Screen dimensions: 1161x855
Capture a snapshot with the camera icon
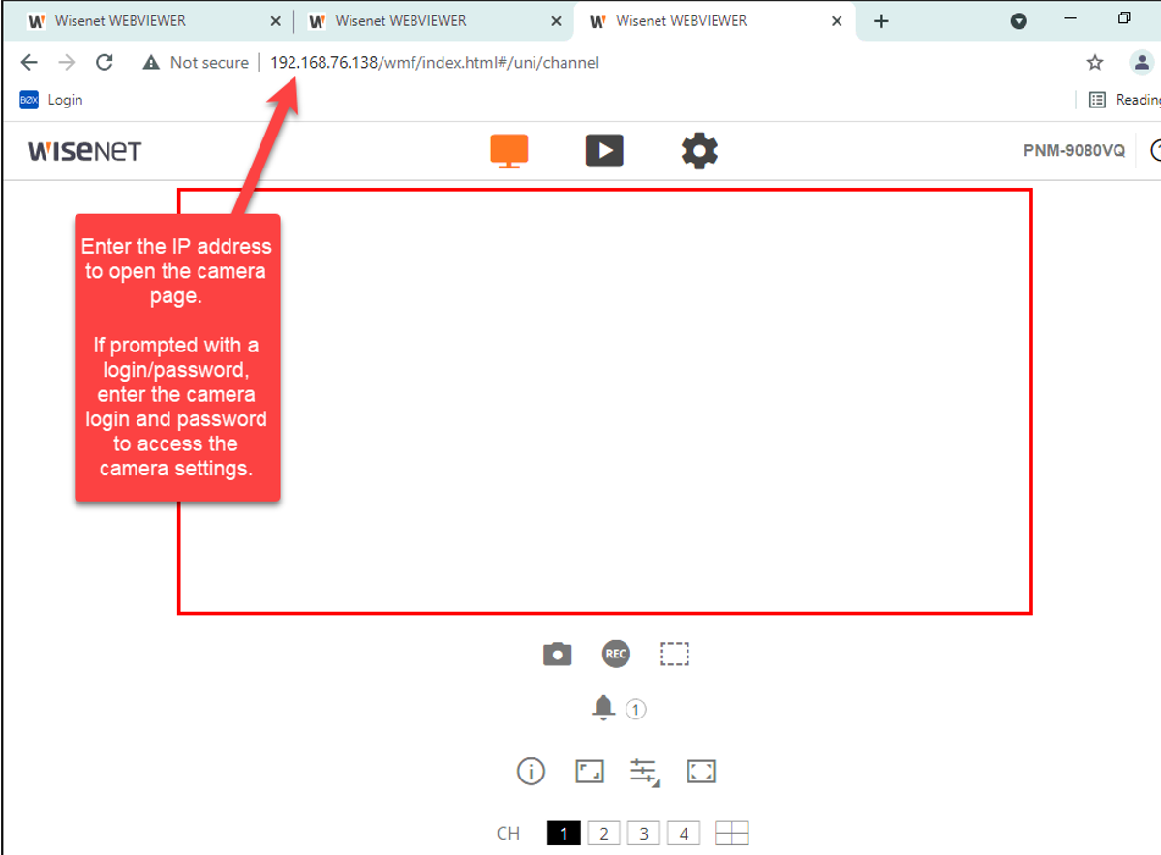tap(557, 655)
